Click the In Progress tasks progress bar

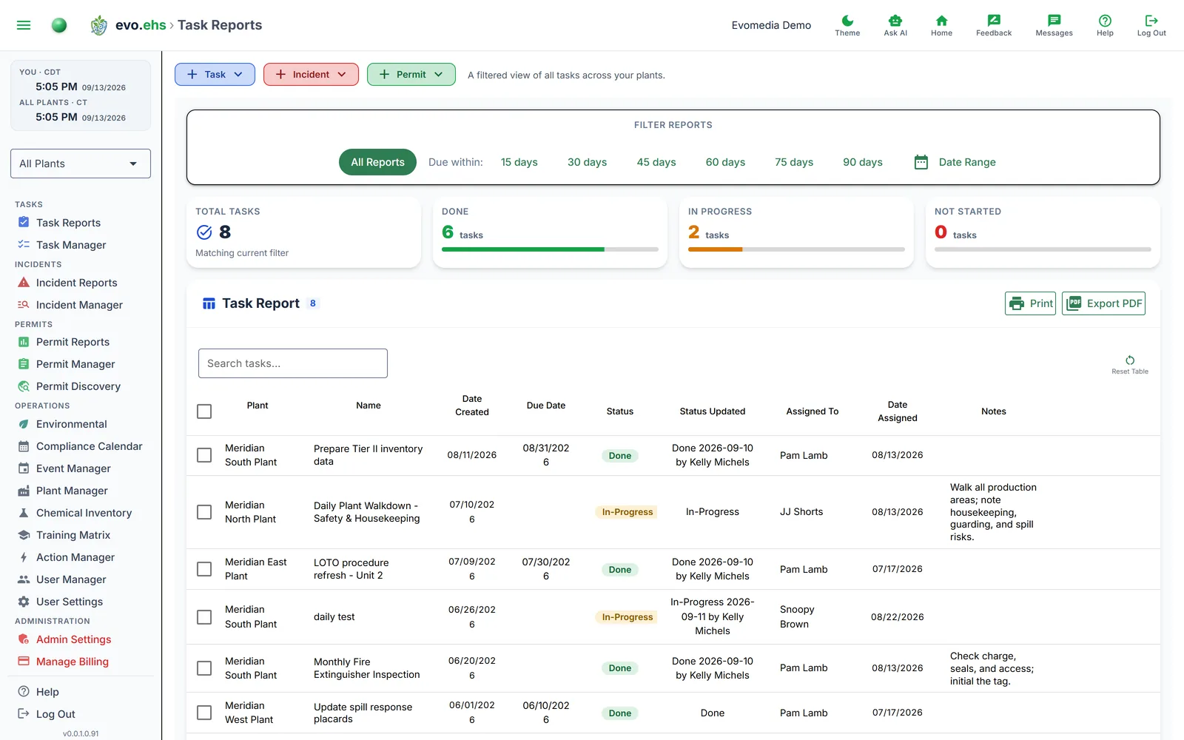coord(796,249)
